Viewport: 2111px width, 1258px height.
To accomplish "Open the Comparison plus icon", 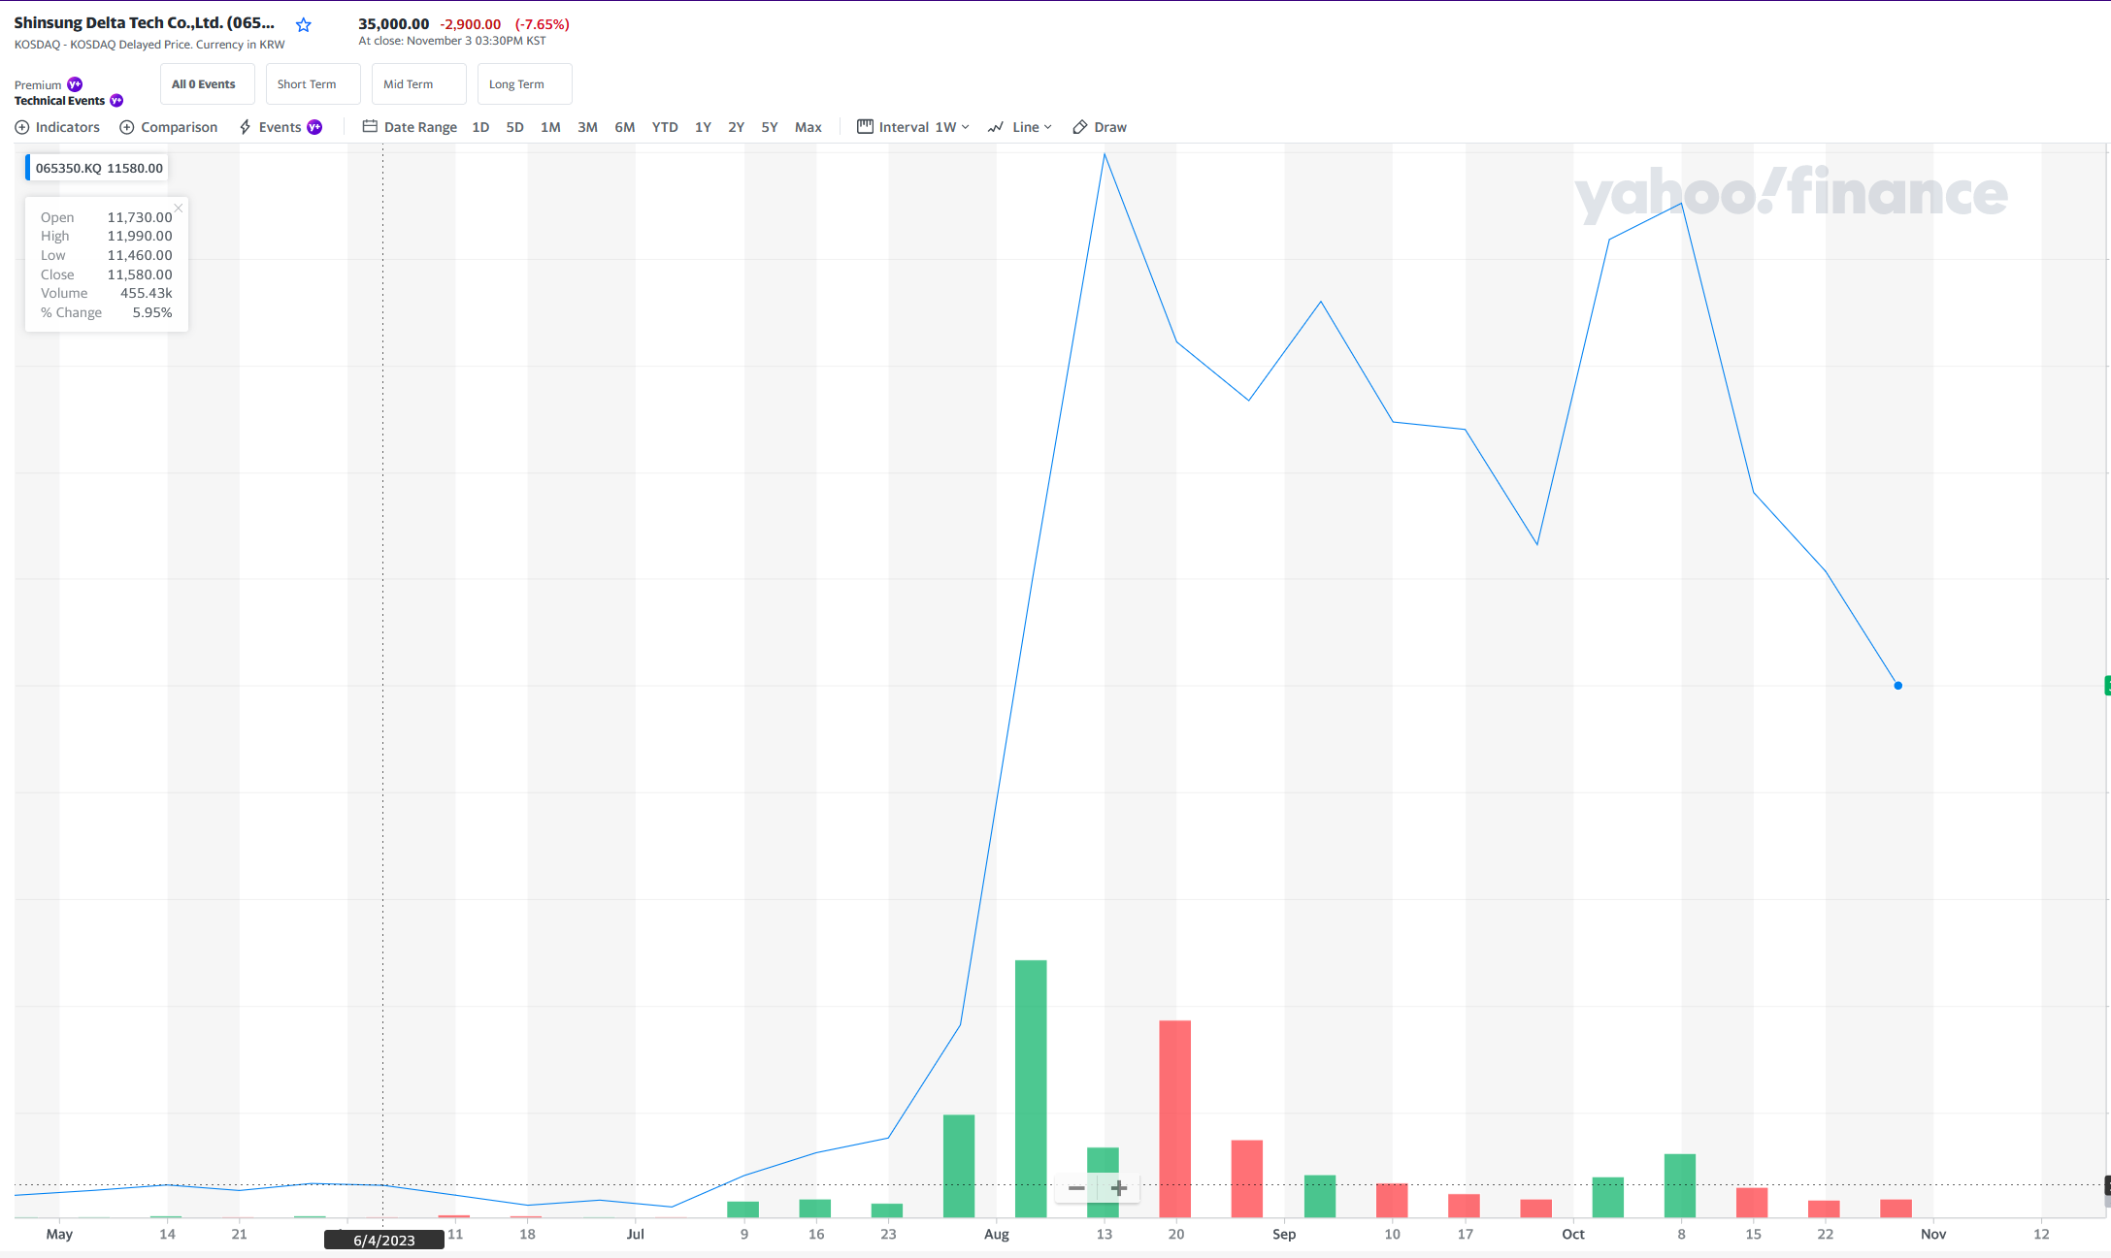I will click(127, 127).
